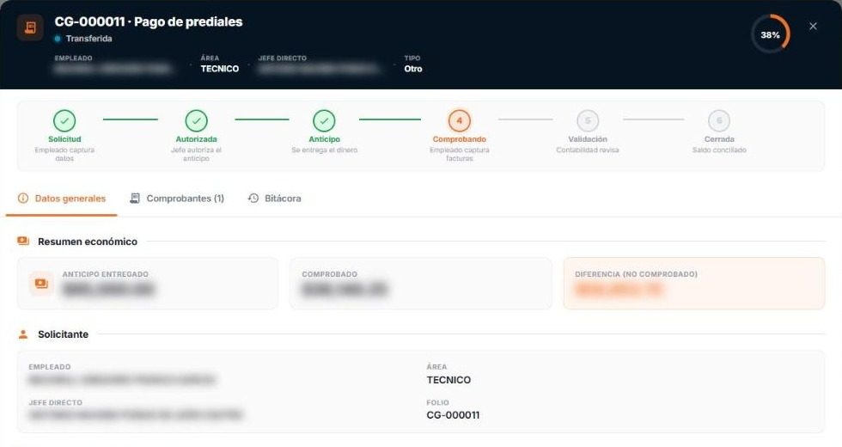Click the cash icon in Anticipo entregado card

click(x=41, y=283)
